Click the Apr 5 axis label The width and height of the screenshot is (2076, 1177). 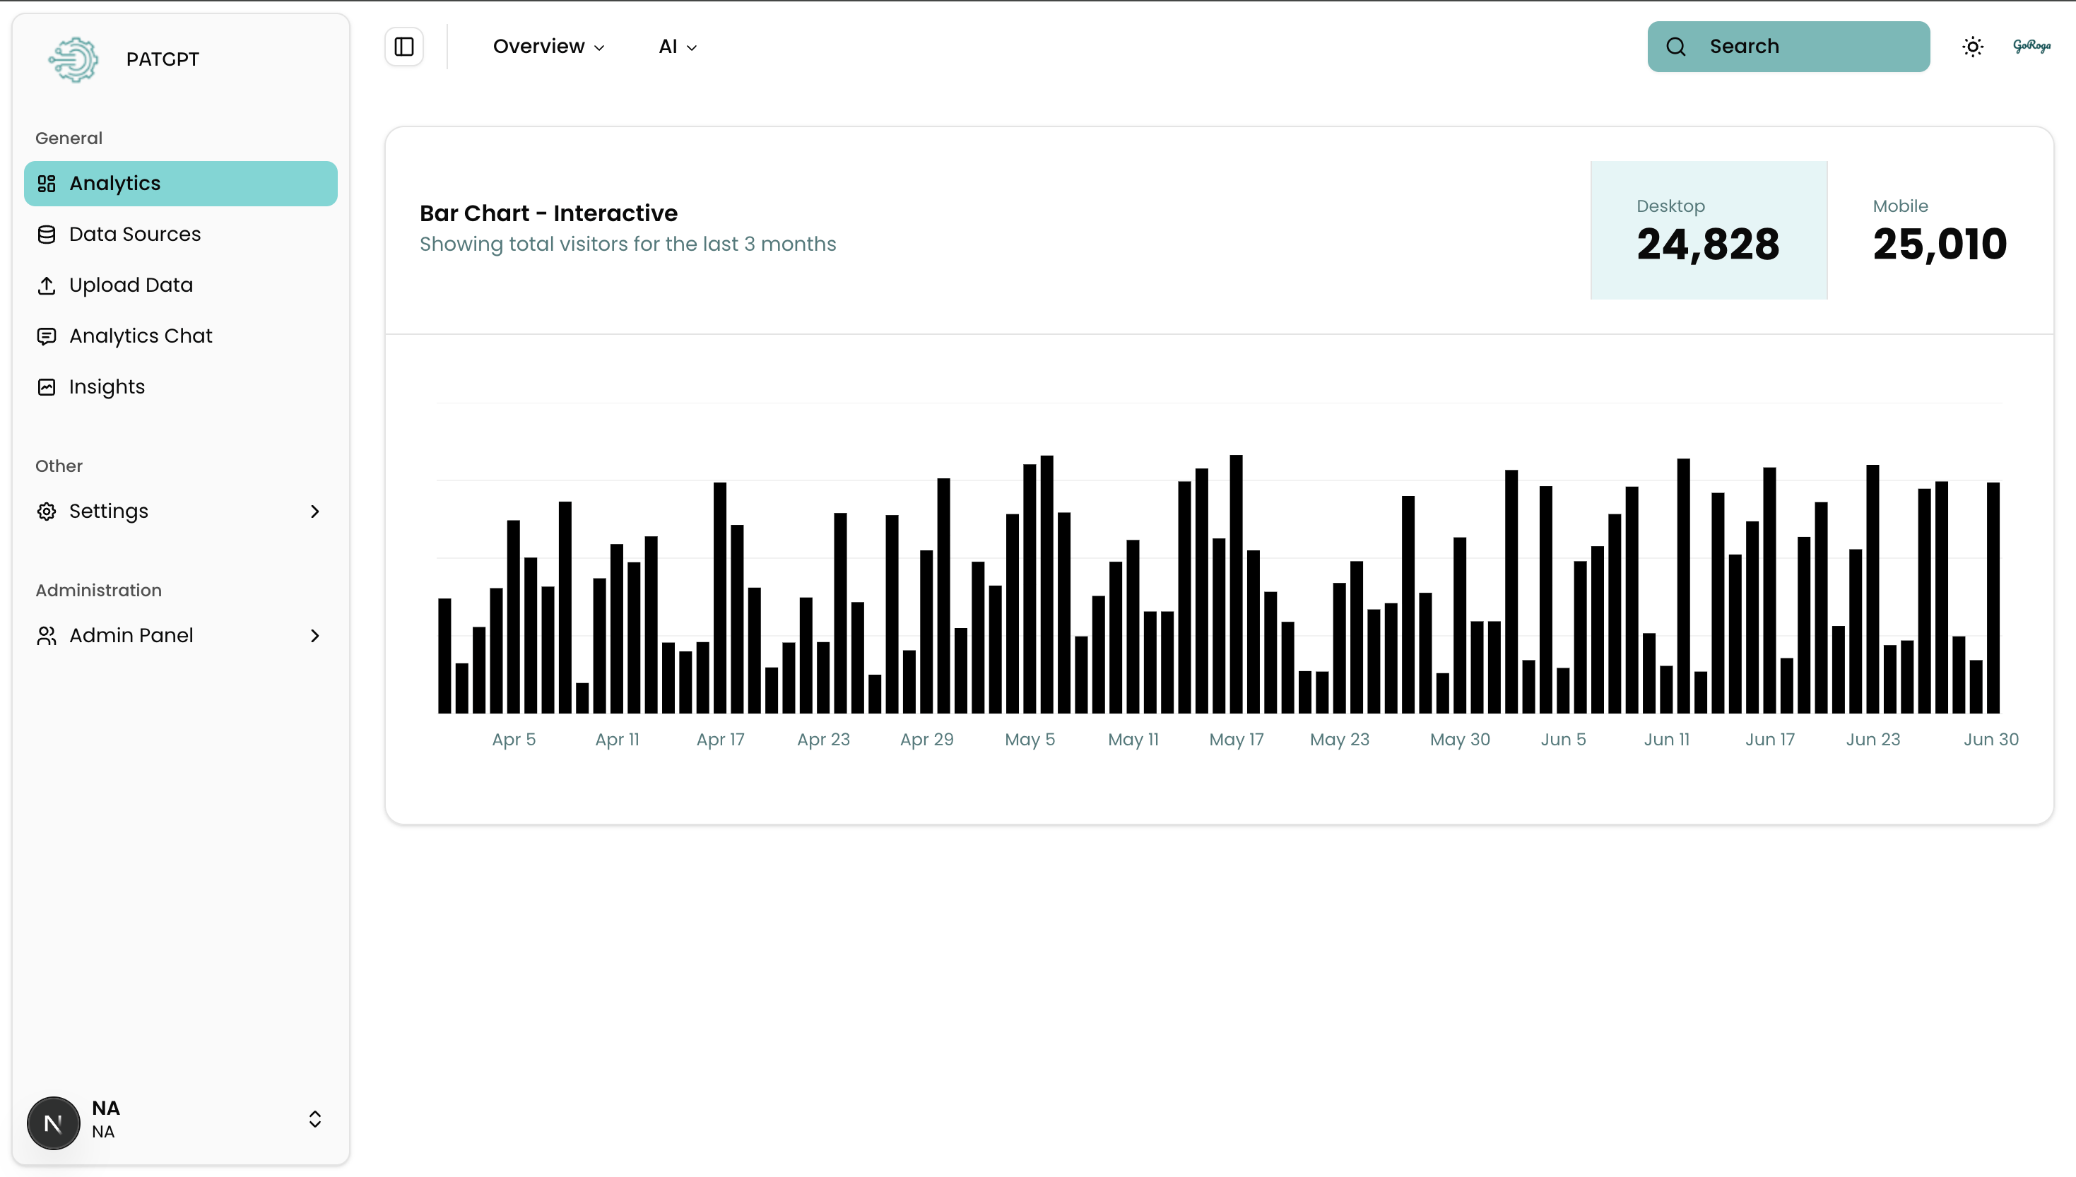coord(514,740)
